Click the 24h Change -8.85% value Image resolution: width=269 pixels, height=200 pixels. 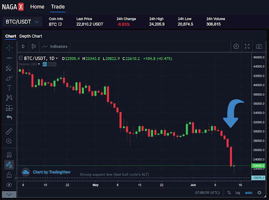point(123,25)
